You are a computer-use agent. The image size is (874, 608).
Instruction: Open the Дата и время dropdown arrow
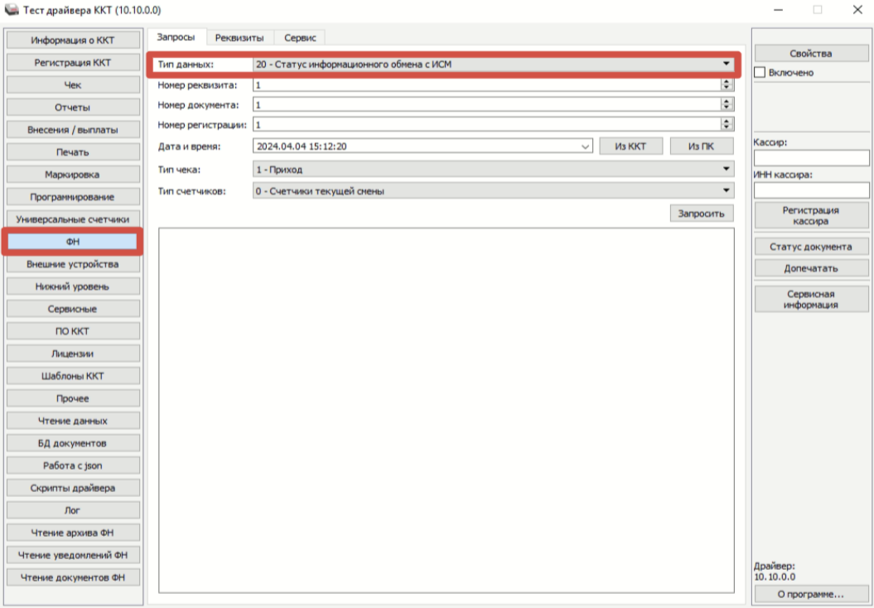[586, 147]
